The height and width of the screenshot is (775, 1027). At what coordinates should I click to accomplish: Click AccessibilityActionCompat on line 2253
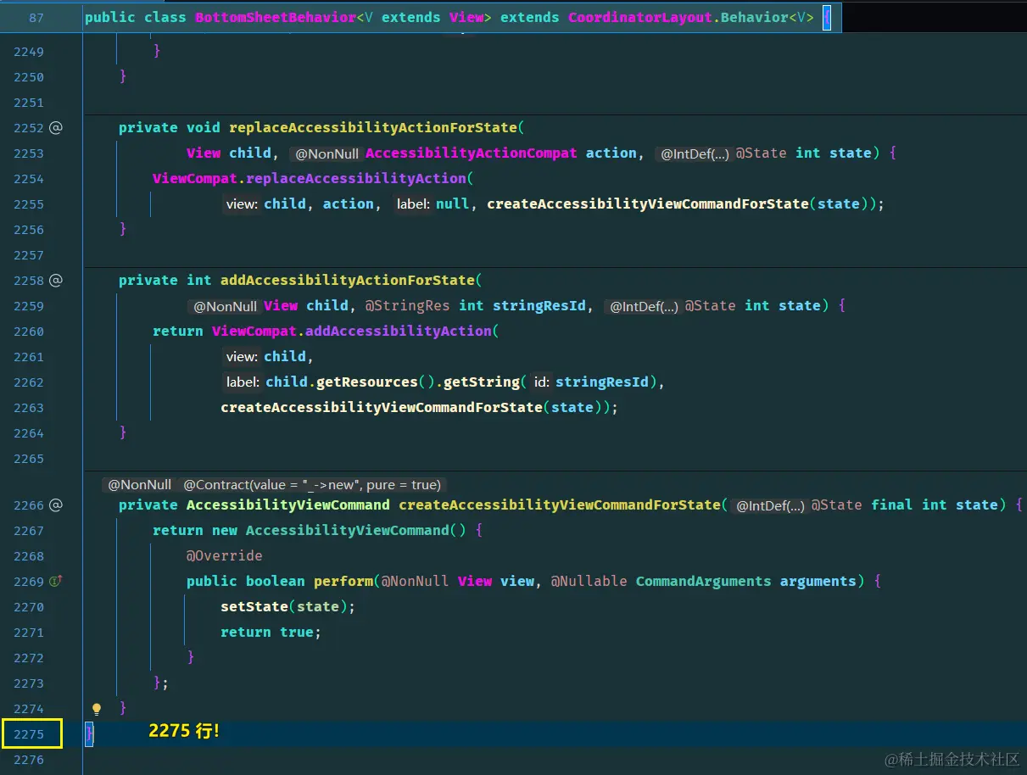click(x=471, y=153)
